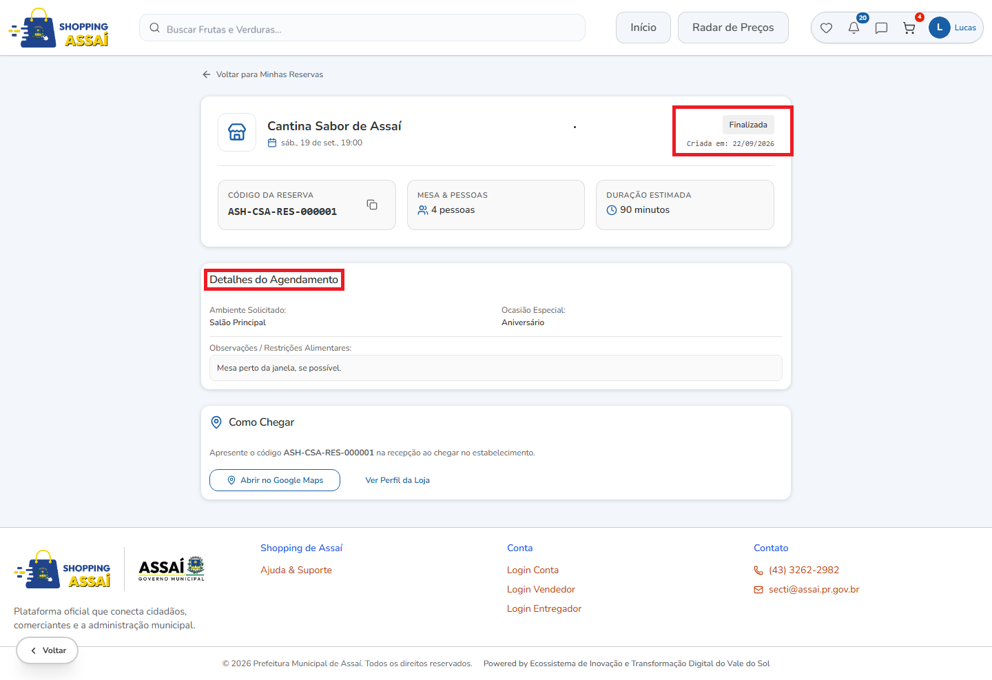Click the map pin beside Como Chegar

[216, 422]
